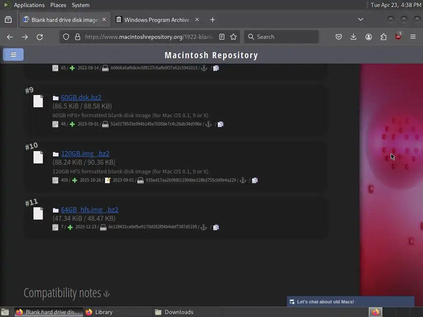The height and width of the screenshot is (317, 423).
Task: Open the Firefox downloads panel
Action: [354, 37]
